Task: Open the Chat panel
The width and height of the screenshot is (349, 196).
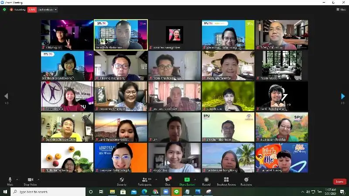Action: (168, 179)
